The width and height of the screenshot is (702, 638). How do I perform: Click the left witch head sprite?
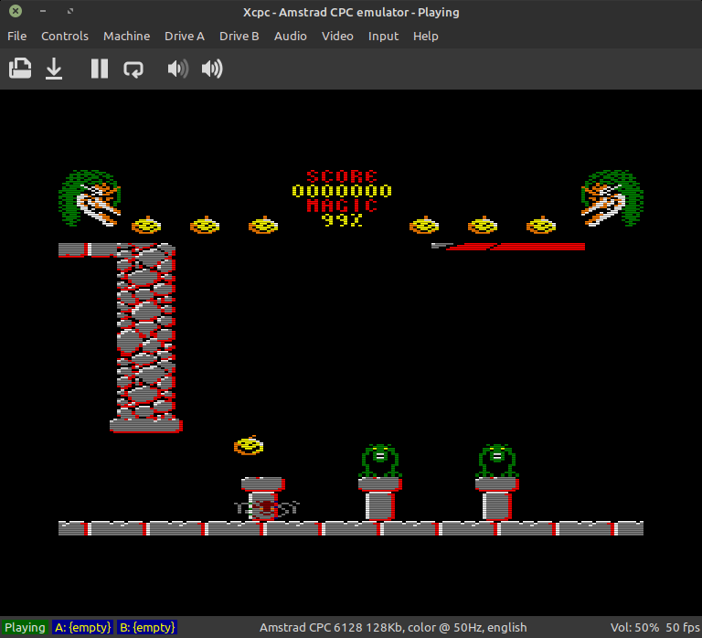tap(90, 198)
